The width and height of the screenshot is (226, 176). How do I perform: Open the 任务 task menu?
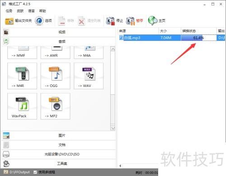pos(9,11)
